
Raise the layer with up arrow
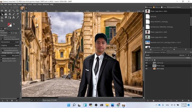point(159,100)
